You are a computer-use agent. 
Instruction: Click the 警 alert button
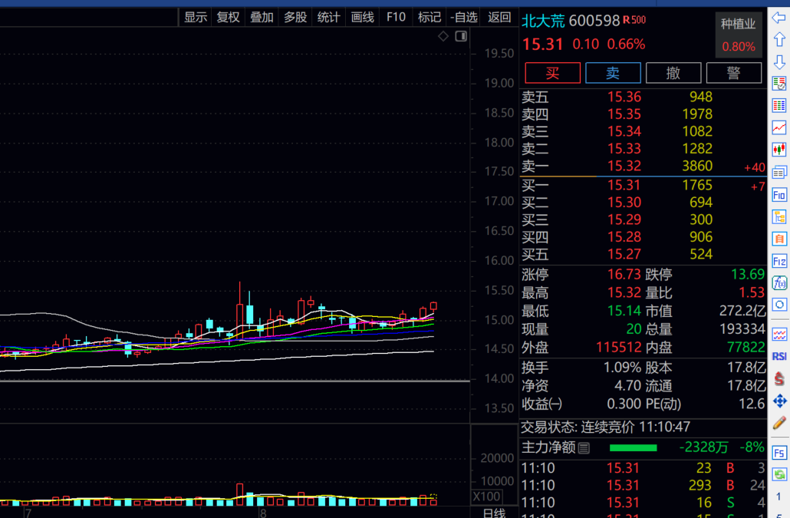[x=733, y=73]
